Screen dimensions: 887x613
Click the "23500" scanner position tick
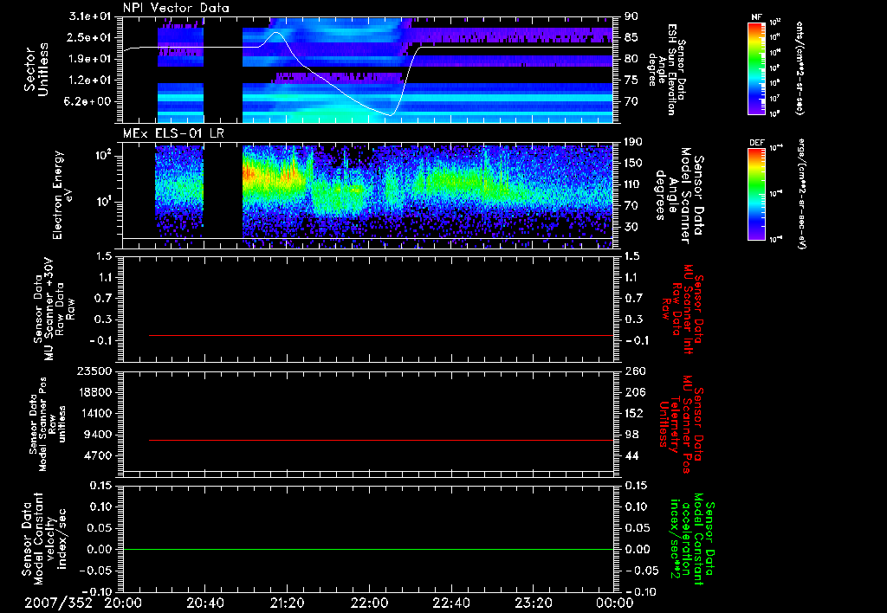(x=94, y=371)
